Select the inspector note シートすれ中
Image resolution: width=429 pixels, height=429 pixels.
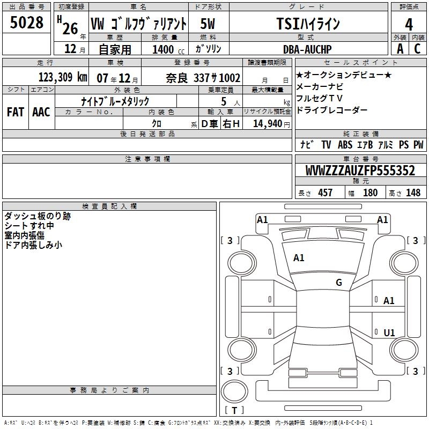(x=29, y=226)
